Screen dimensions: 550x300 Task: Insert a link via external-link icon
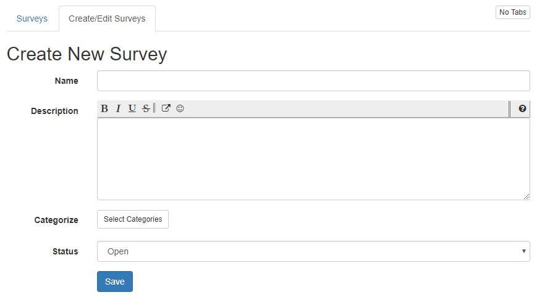(166, 108)
